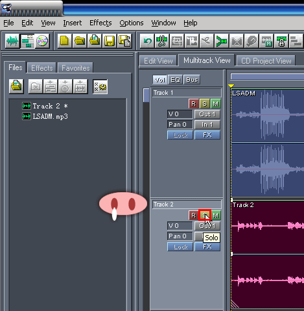The width and height of the screenshot is (304, 311).
Task: Arm Track 1 for recording
Action: click(x=194, y=104)
